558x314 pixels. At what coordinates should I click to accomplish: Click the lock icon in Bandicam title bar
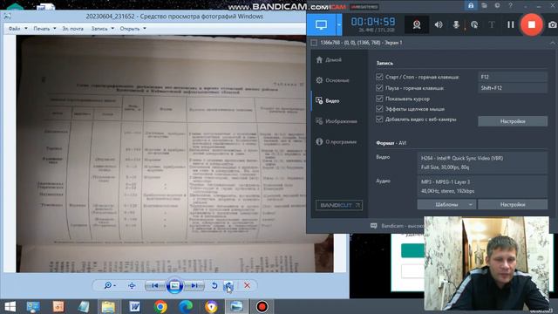[x=471, y=5]
